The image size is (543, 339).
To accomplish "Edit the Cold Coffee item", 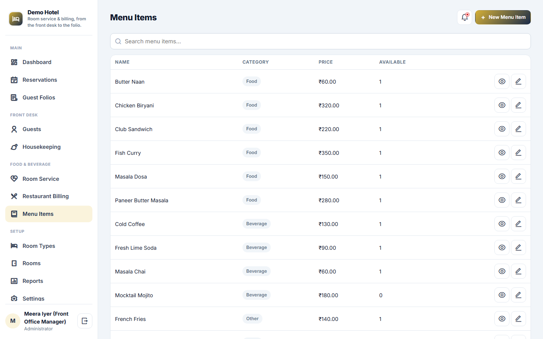I will click(518, 224).
